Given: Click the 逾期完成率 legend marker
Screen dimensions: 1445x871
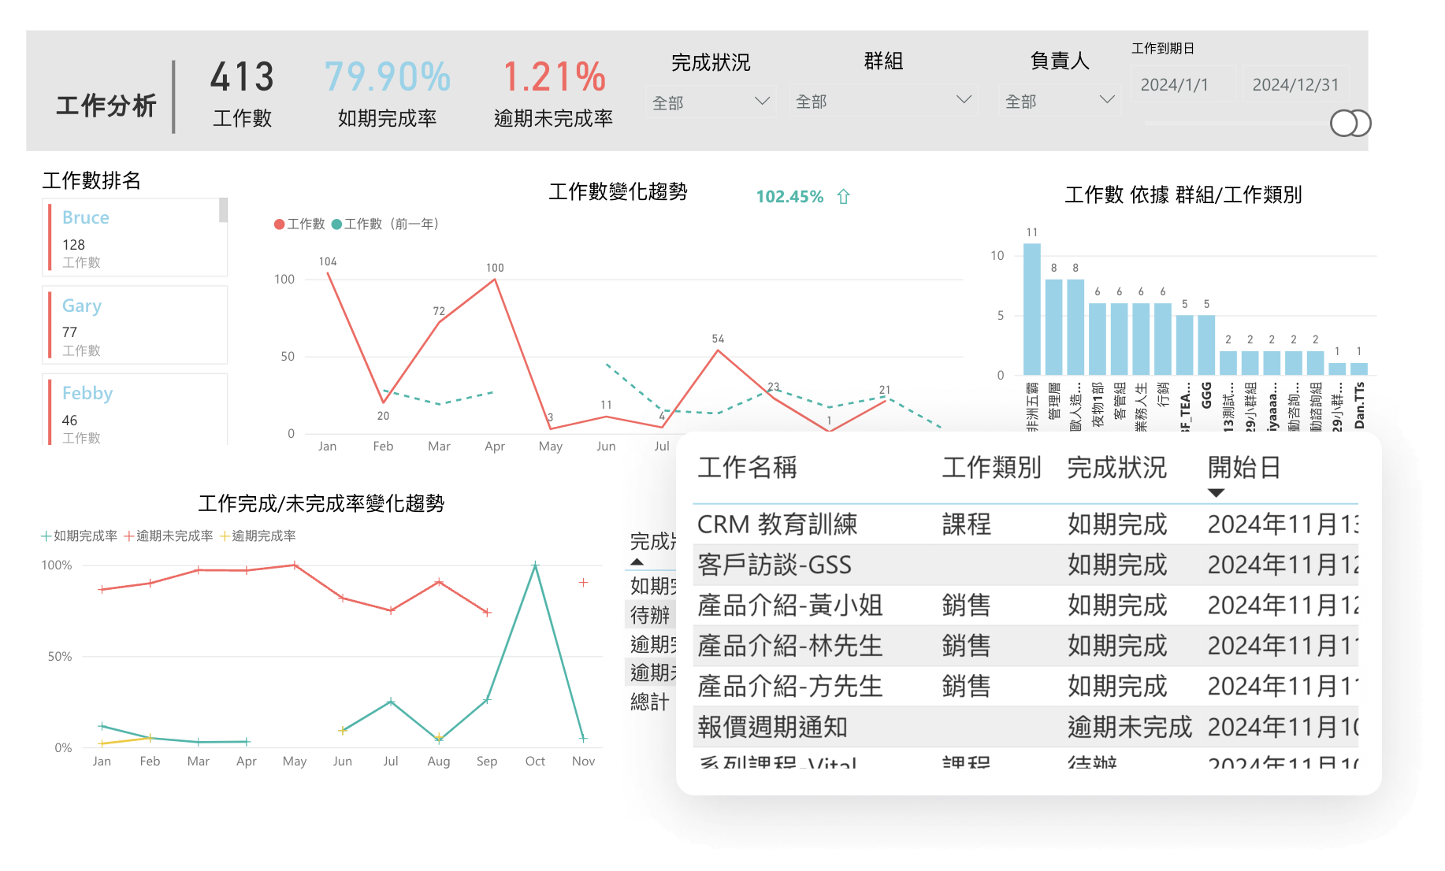Looking at the screenshot, I should click(225, 536).
